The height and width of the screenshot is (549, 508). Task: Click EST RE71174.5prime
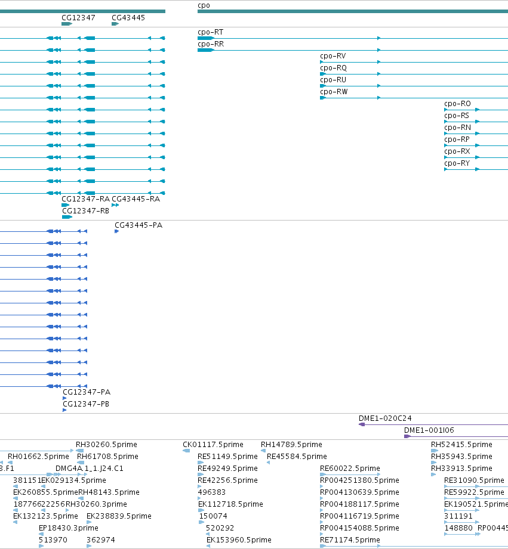tap(350, 540)
